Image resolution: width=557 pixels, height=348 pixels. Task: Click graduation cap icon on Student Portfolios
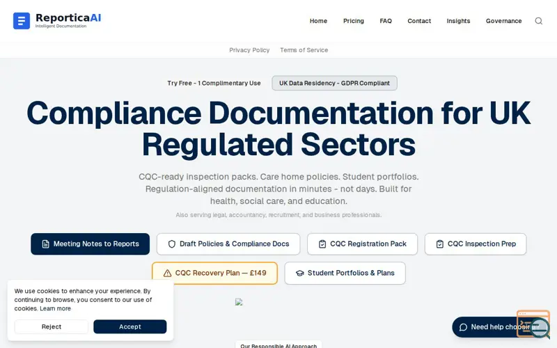[300, 273]
